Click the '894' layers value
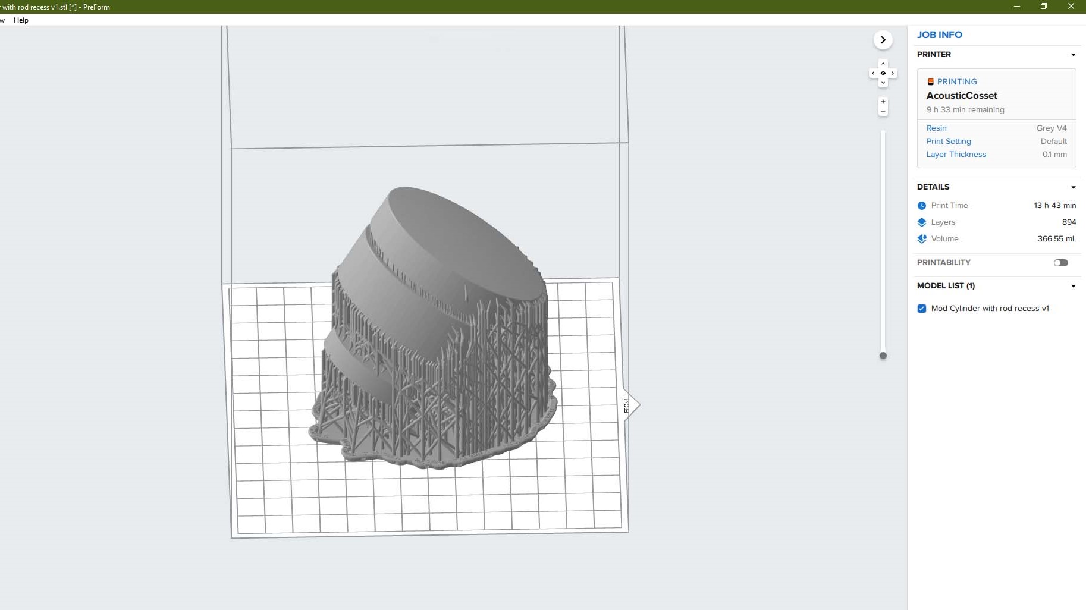Image resolution: width=1086 pixels, height=610 pixels. pos(1069,222)
